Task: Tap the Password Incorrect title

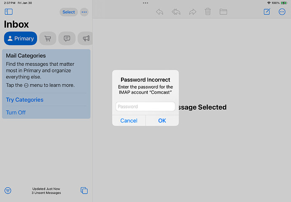Action: click(x=145, y=80)
